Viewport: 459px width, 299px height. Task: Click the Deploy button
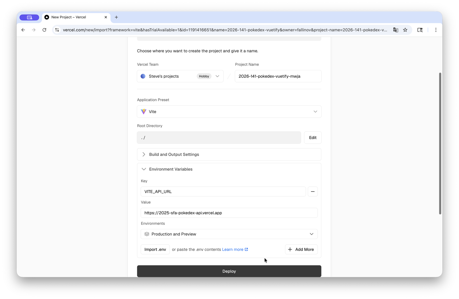pyautogui.click(x=229, y=271)
